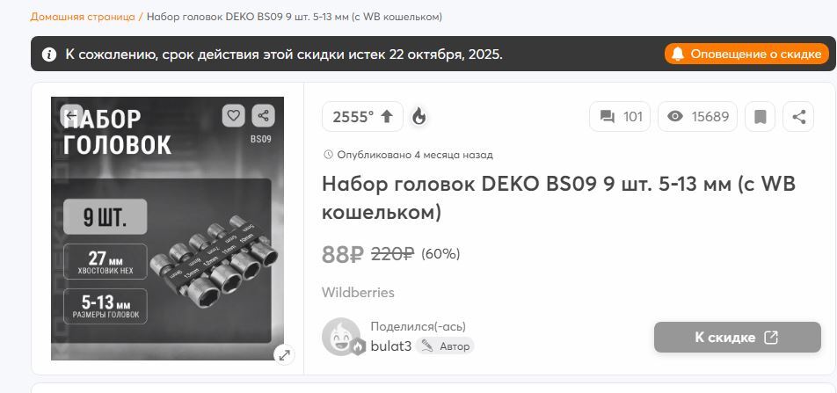The width and height of the screenshot is (837, 393).
Task: Open "Домашняя страница" breadcrumb link
Action: click(83, 17)
